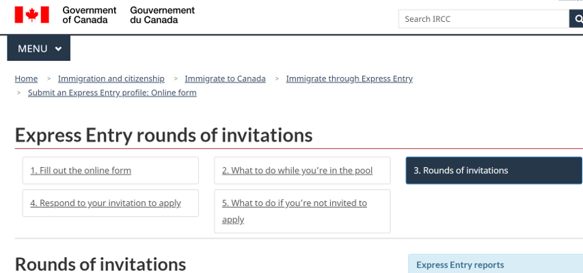Image resolution: width=583 pixels, height=273 pixels.
Task: Click the MENU chevron arrow
Action: coord(58,48)
